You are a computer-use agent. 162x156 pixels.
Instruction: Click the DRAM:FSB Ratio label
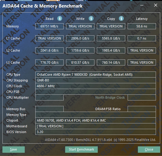[108, 109]
